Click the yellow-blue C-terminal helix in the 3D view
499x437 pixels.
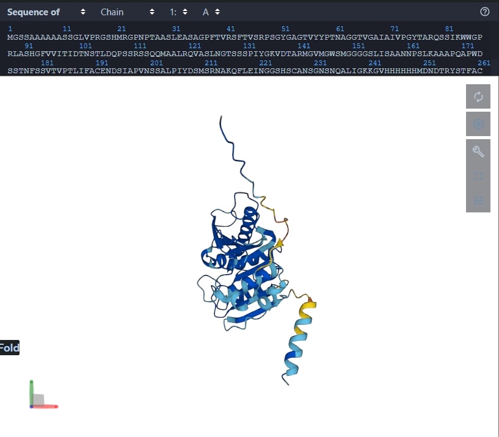click(299, 339)
